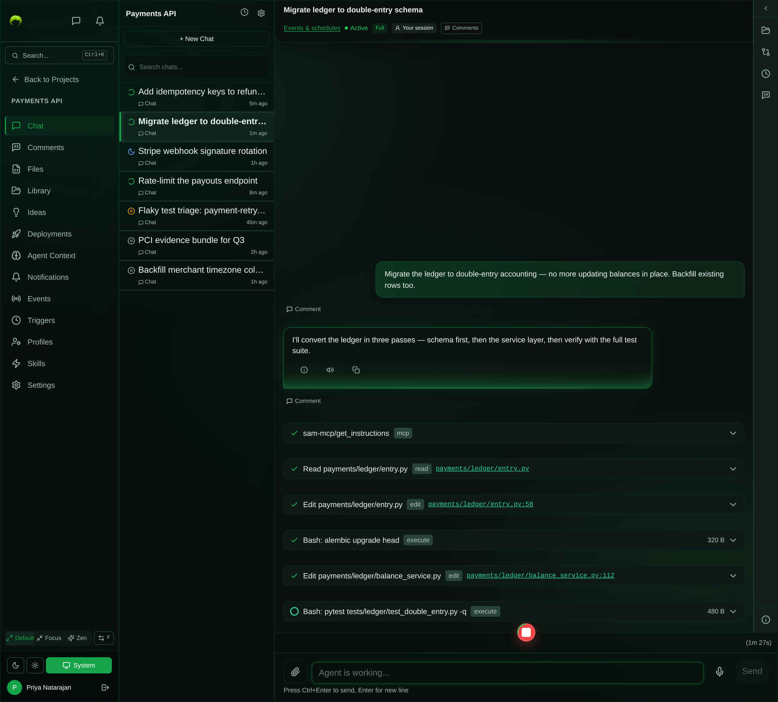The height and width of the screenshot is (702, 778).
Task: Open payments/ledger/balance_service.py:112 link
Action: [540, 575]
